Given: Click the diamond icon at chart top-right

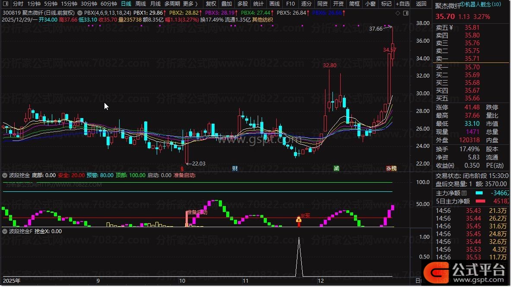Looking at the screenshot, I should 398,13.
